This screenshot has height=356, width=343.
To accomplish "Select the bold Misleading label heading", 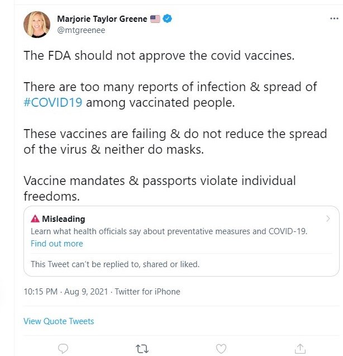I will coord(63,219).
